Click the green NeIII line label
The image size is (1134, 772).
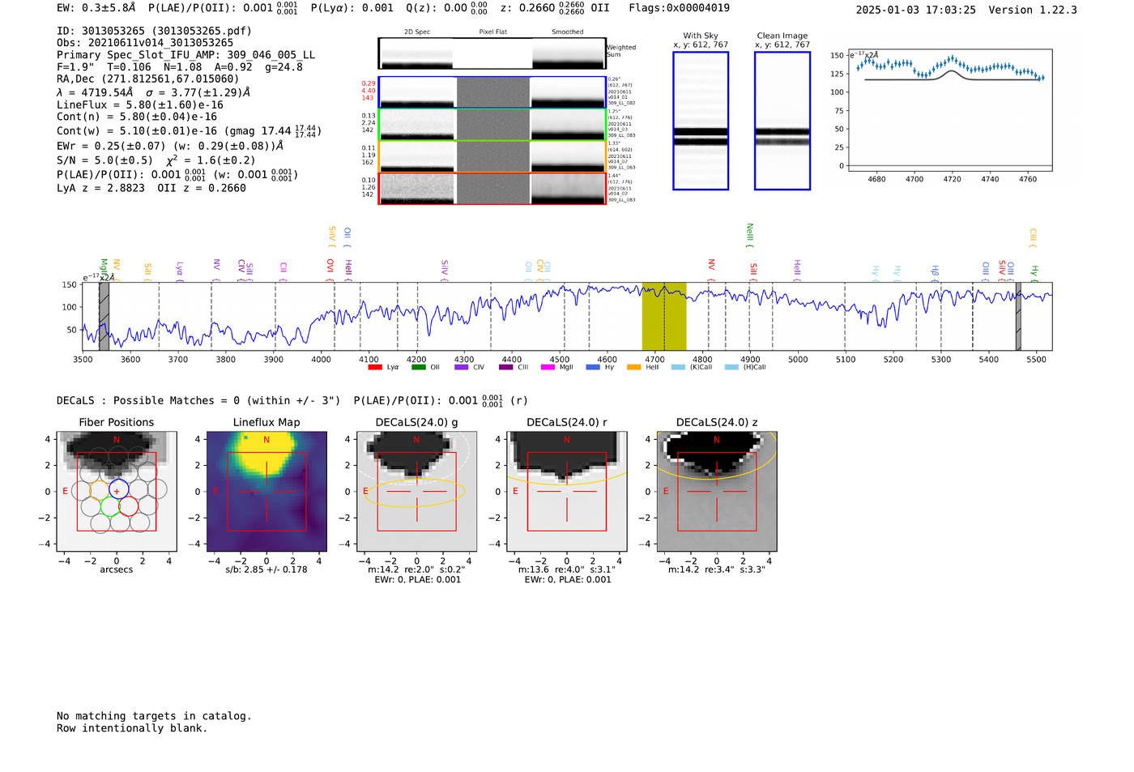(749, 234)
